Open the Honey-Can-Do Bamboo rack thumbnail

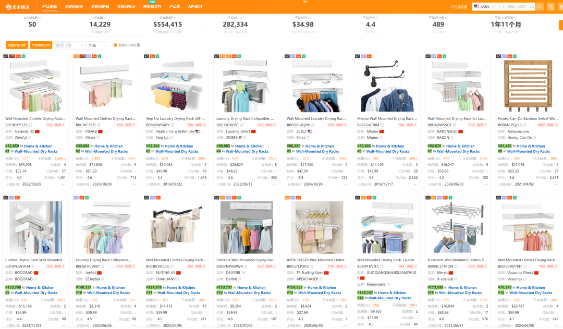(528, 84)
